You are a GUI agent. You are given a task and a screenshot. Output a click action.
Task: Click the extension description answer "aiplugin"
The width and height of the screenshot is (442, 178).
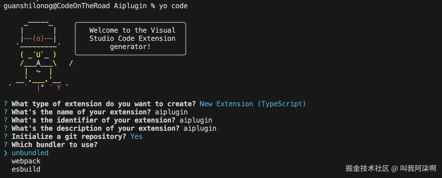tap(200, 128)
